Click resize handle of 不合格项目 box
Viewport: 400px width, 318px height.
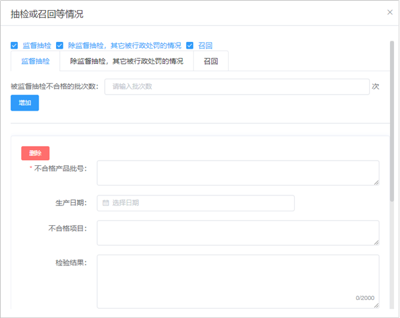(376, 242)
